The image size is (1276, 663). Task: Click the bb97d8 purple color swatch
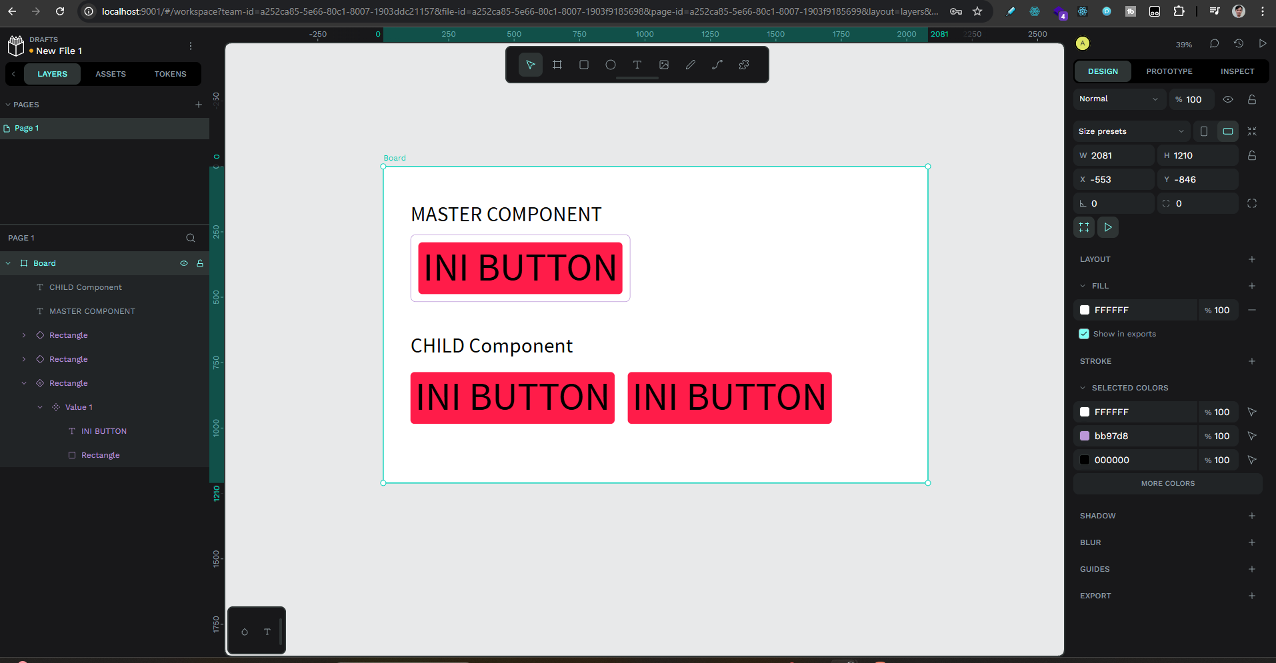click(1085, 436)
